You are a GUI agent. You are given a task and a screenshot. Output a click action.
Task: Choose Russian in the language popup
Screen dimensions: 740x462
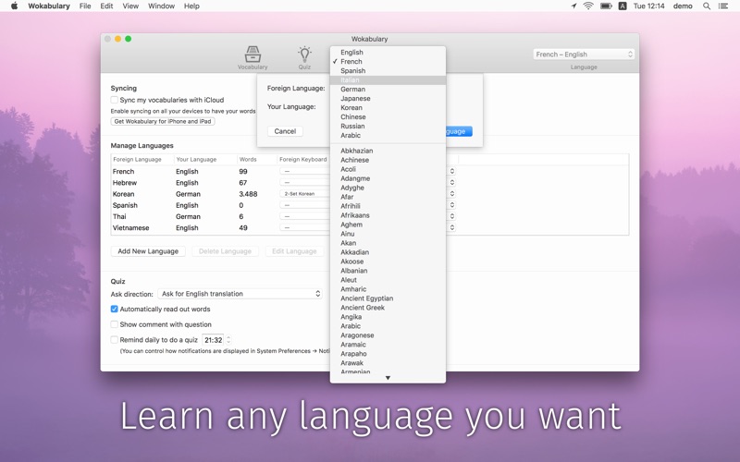click(388, 126)
